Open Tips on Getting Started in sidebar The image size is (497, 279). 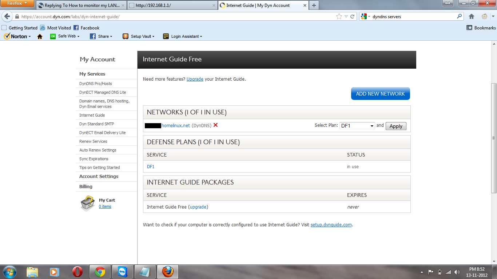[x=100, y=167]
